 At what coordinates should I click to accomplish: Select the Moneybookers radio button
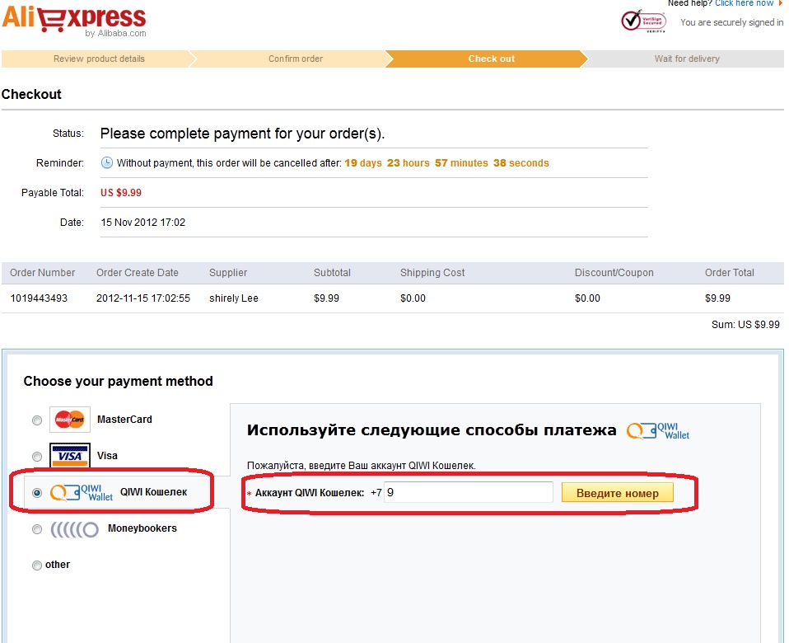pos(36,529)
